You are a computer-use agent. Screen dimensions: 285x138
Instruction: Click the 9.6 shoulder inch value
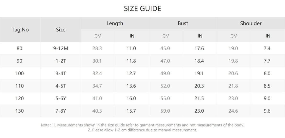(267, 111)
